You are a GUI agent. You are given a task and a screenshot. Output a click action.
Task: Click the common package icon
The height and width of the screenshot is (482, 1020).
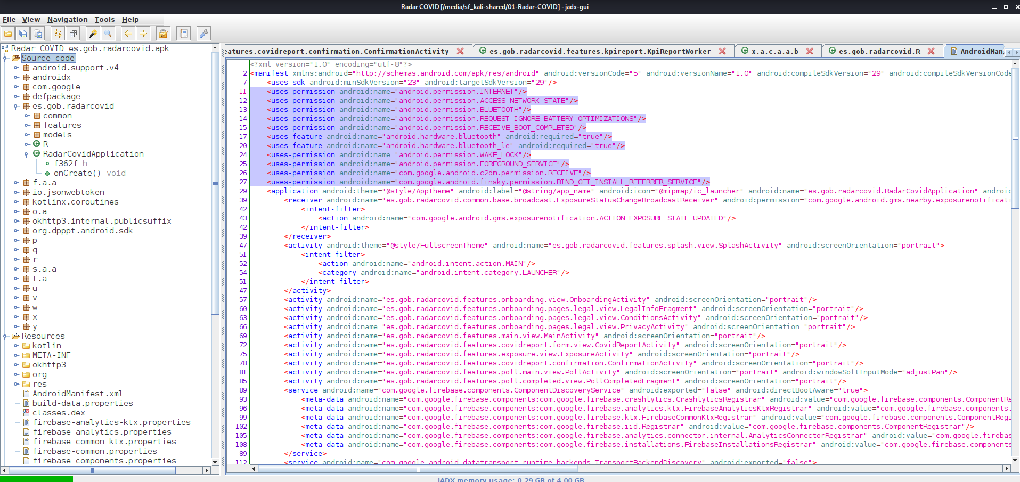click(x=37, y=116)
